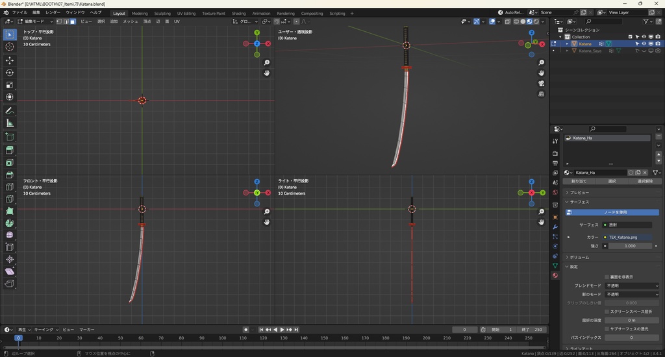Select the Edge Slide tool

pos(10,247)
